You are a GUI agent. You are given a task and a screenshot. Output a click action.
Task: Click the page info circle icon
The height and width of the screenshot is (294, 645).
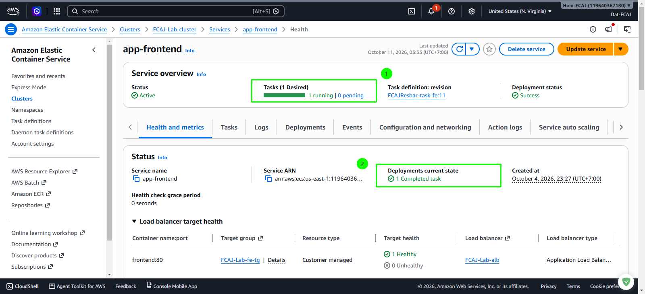593,29
